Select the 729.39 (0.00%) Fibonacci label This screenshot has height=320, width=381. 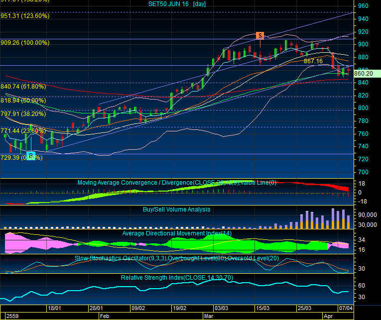(x=21, y=158)
